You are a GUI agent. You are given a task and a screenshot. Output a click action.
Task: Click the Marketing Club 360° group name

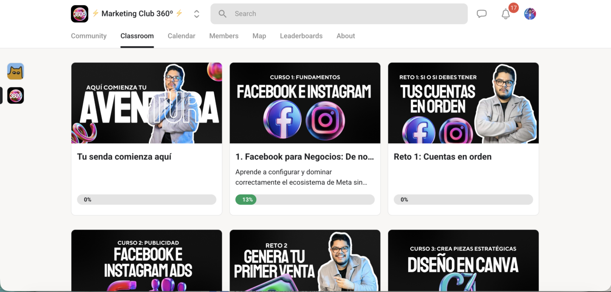pyautogui.click(x=137, y=14)
